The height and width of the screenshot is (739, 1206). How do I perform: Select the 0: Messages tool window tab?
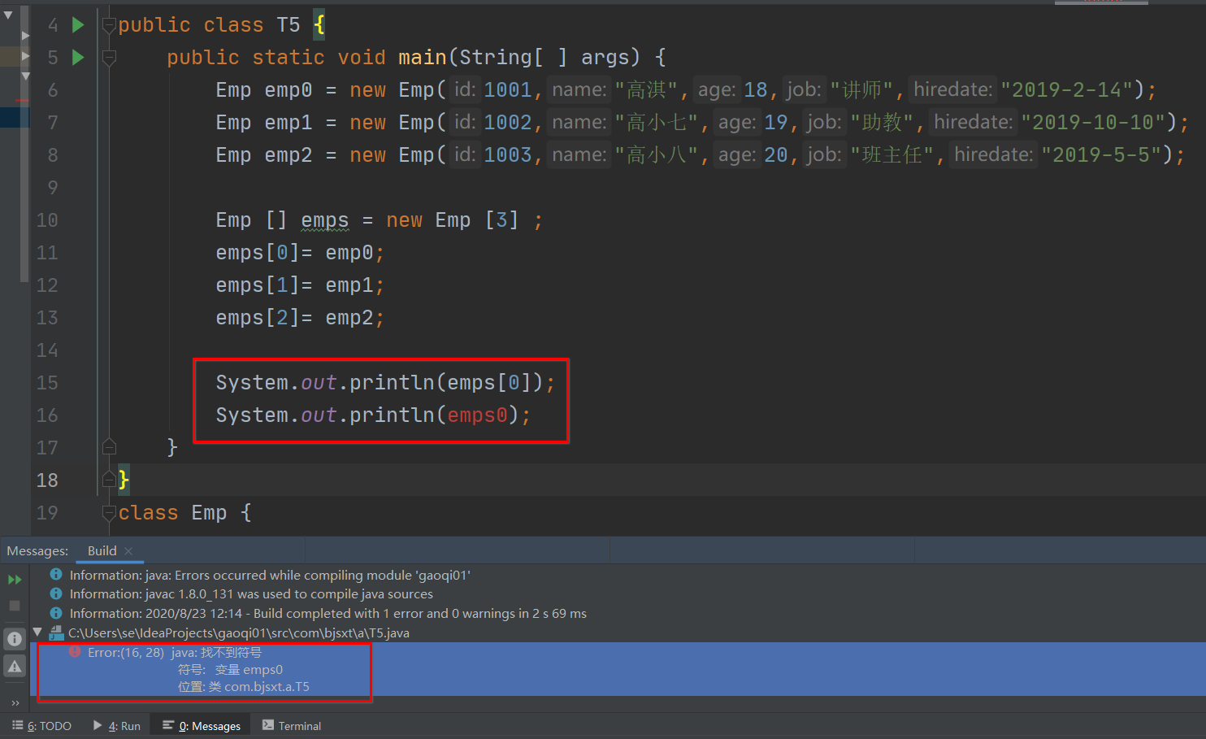point(202,726)
